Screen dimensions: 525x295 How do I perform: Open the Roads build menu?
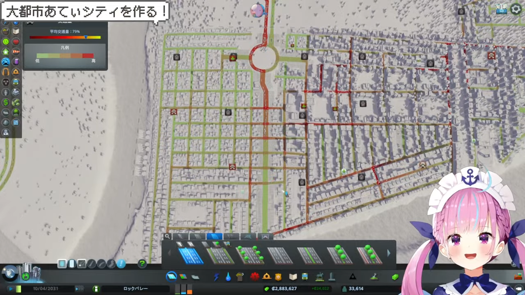click(171, 277)
